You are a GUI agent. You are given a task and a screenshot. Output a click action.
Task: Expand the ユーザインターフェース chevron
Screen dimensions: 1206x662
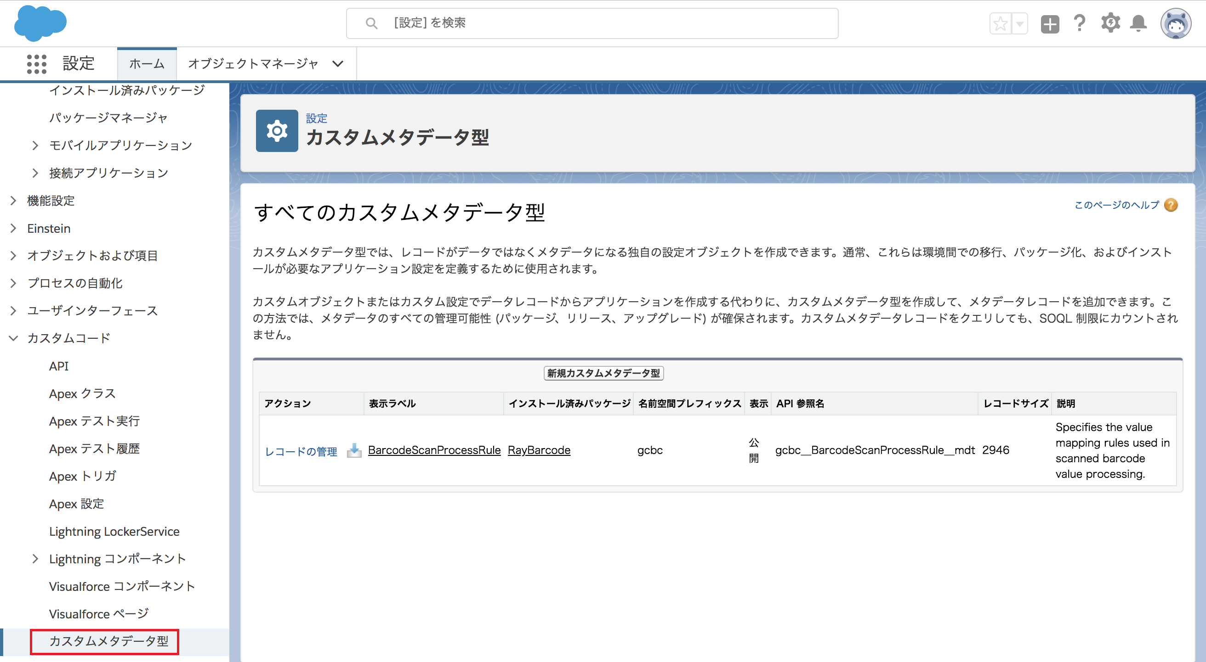(13, 311)
